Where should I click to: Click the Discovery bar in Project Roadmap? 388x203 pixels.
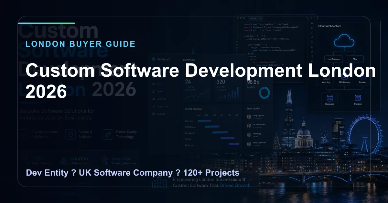(x=204, y=121)
